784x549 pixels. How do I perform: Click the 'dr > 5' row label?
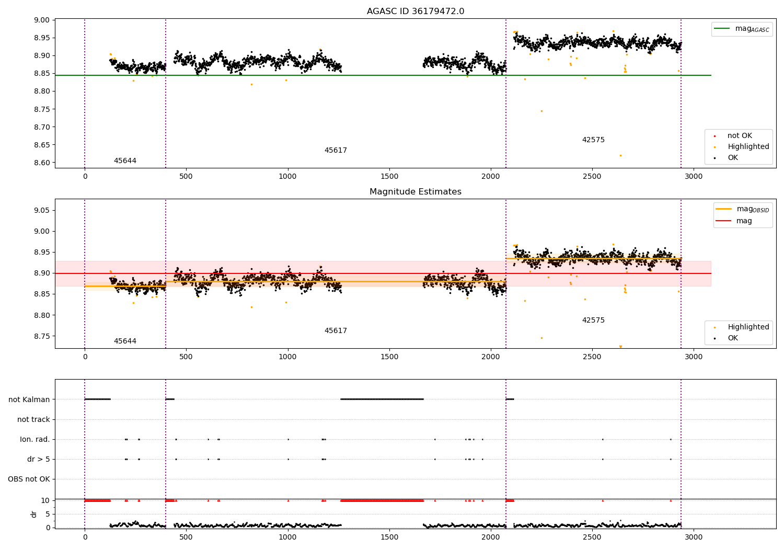click(39, 459)
